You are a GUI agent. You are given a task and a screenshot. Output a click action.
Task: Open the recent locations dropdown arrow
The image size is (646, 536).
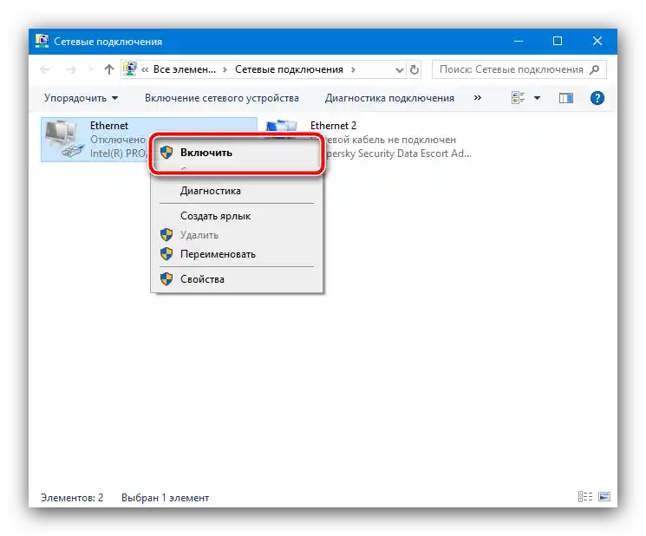pos(91,69)
